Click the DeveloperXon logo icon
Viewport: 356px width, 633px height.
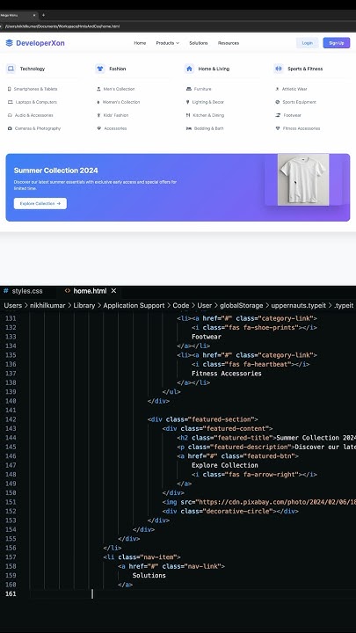[10, 43]
